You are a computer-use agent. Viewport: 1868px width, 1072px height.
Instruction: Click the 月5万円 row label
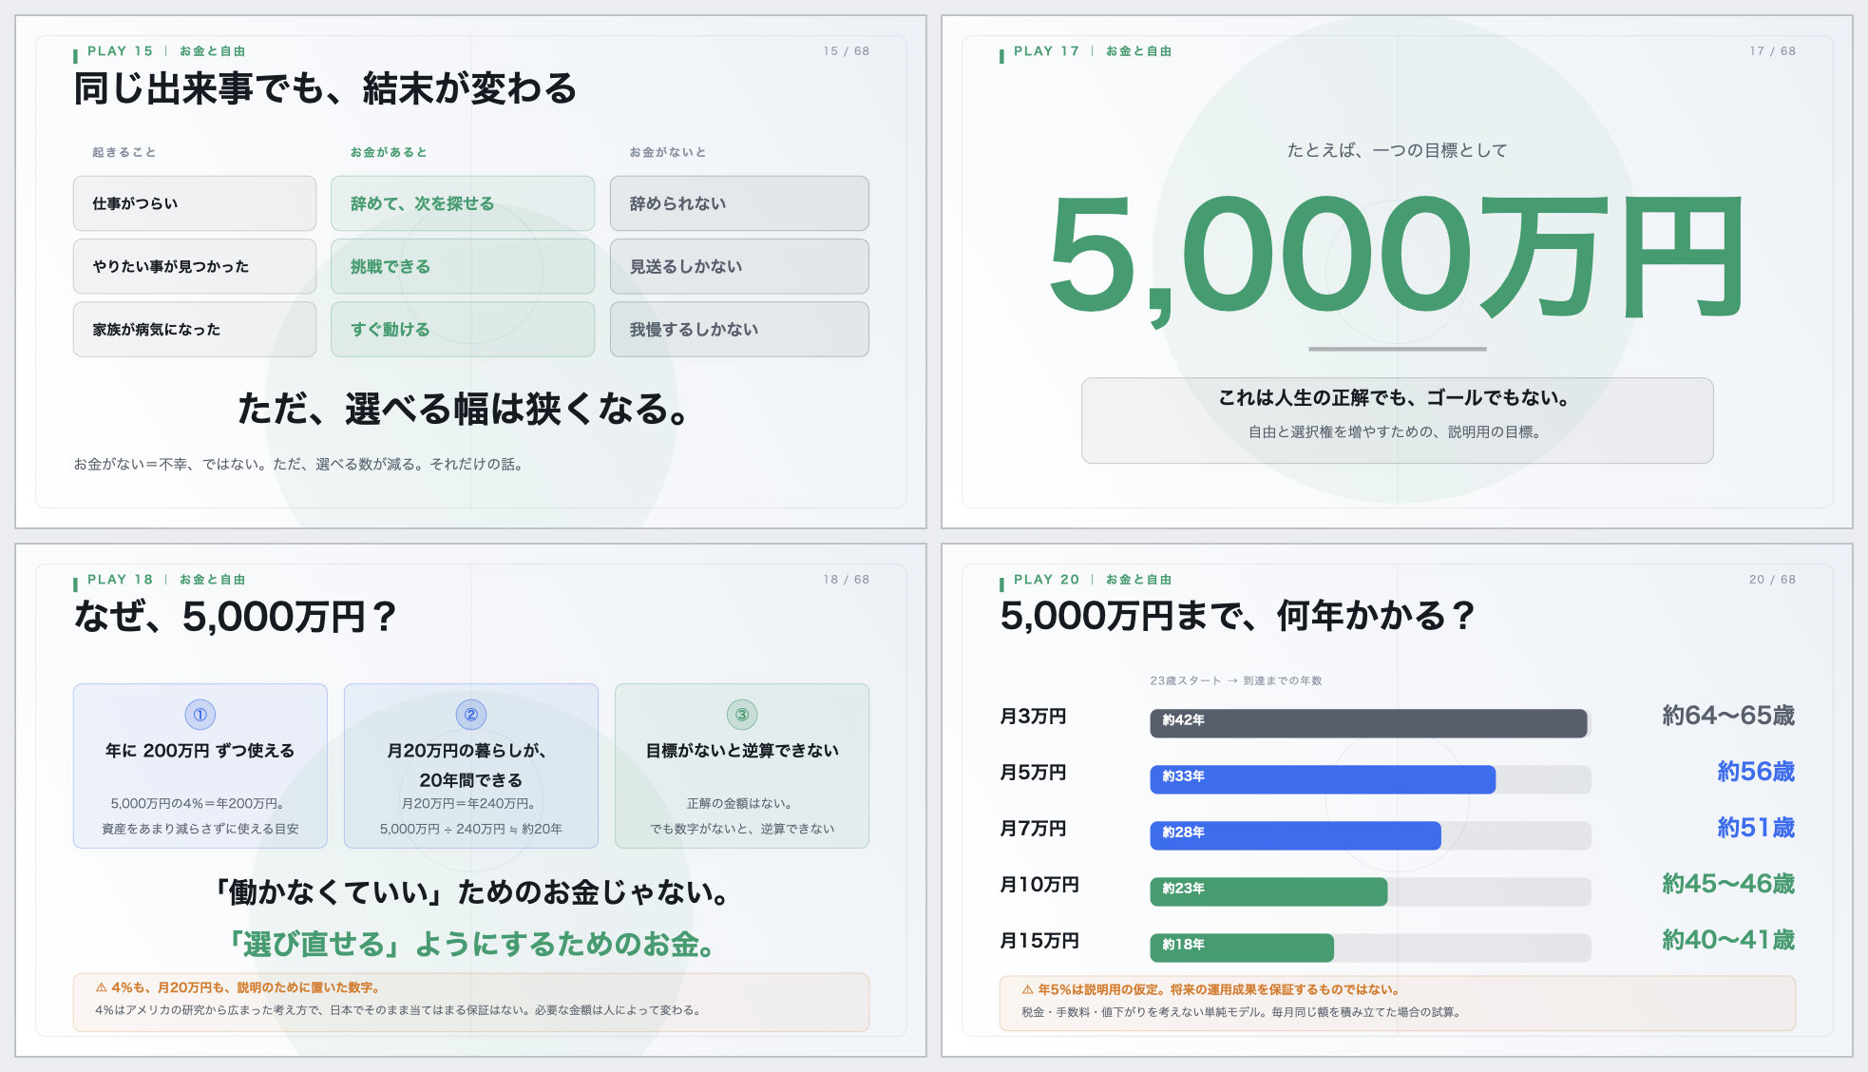1033,773
